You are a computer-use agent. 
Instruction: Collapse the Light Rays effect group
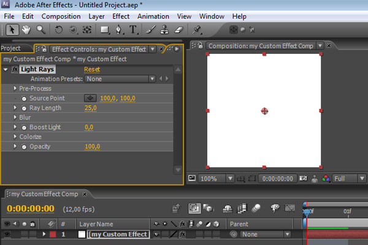[x=6, y=69]
